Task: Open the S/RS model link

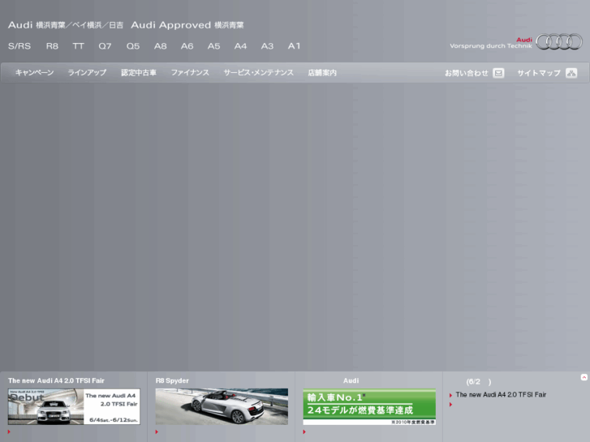Action: coord(19,46)
